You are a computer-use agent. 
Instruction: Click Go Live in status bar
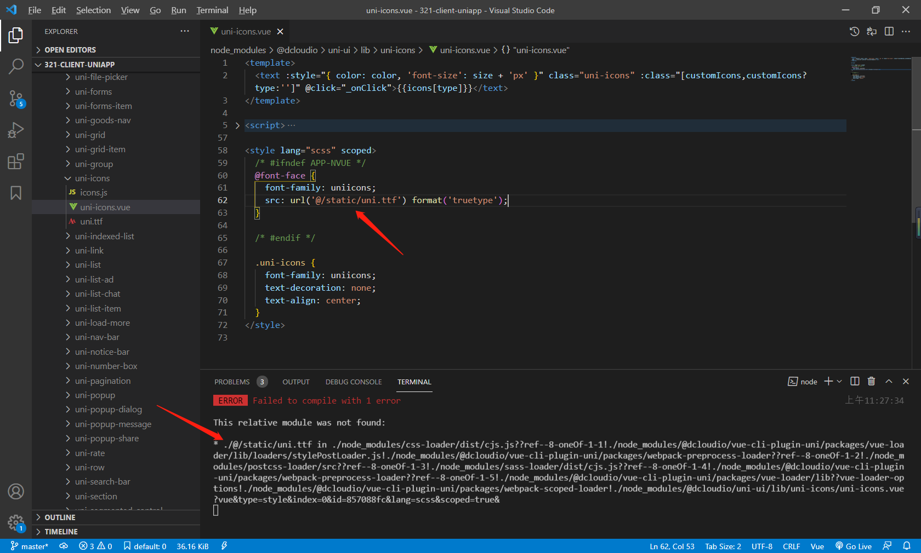point(854,546)
